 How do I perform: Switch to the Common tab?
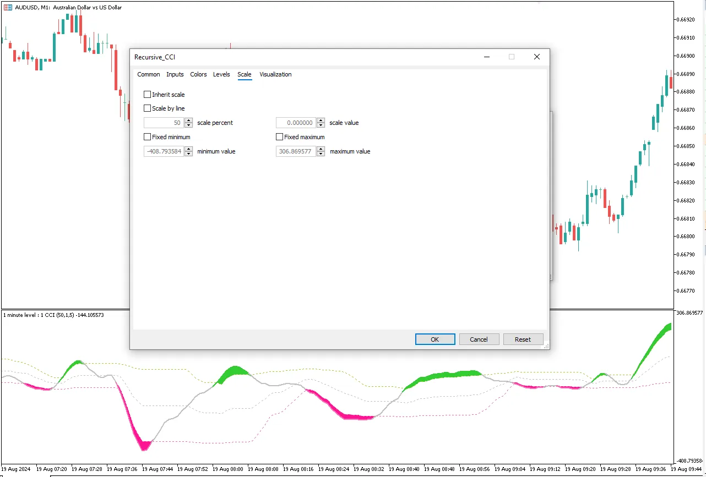149,74
